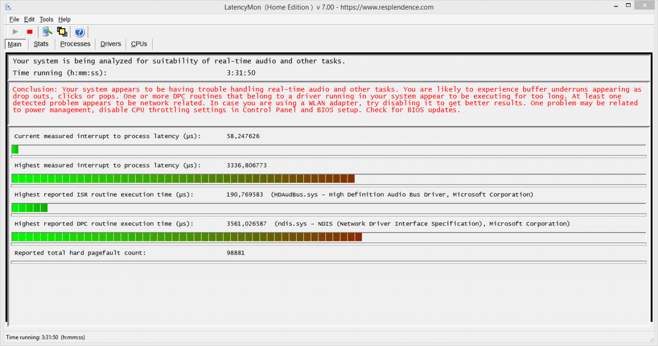Open the File menu
Screen dimensions: 658x346
[x=14, y=20]
